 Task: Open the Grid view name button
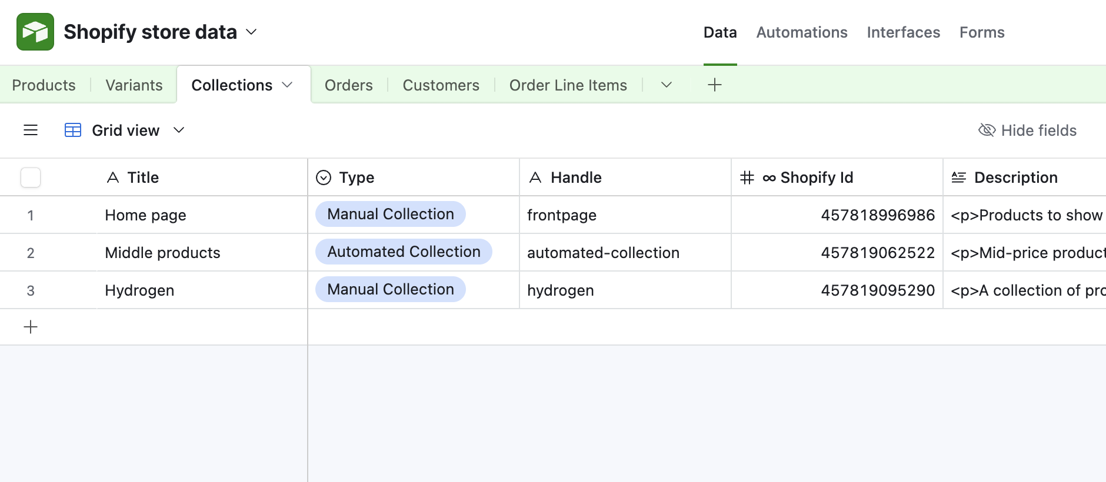click(125, 130)
